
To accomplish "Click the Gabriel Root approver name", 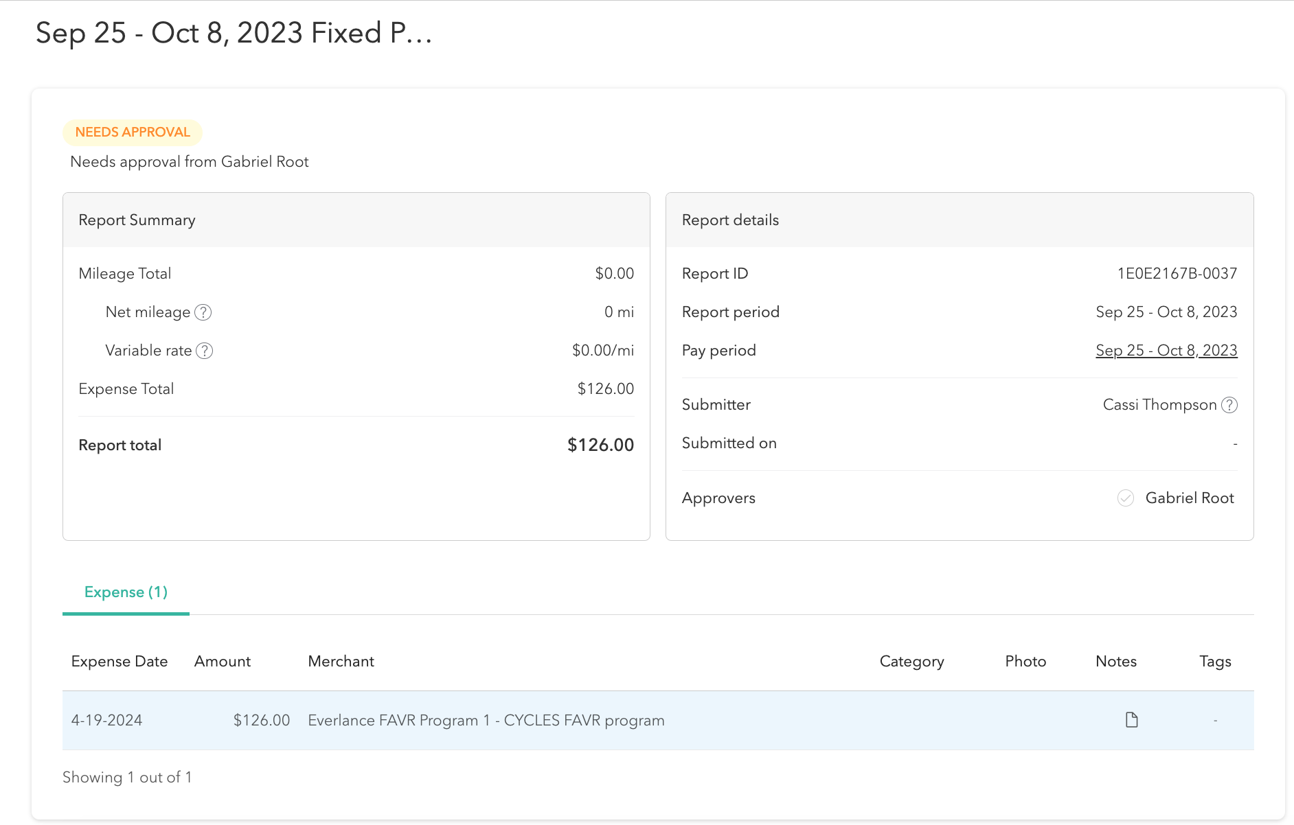I will (x=1190, y=498).
